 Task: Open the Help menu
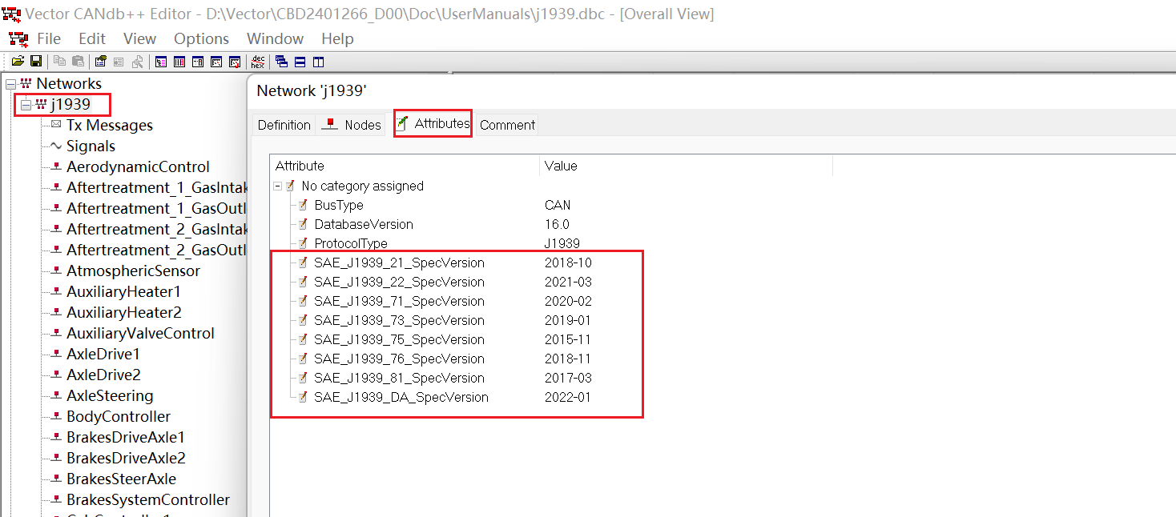pos(337,38)
